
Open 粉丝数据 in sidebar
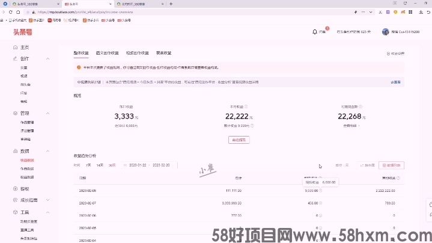point(27,177)
